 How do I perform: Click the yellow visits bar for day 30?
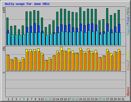tap(119, 50)
